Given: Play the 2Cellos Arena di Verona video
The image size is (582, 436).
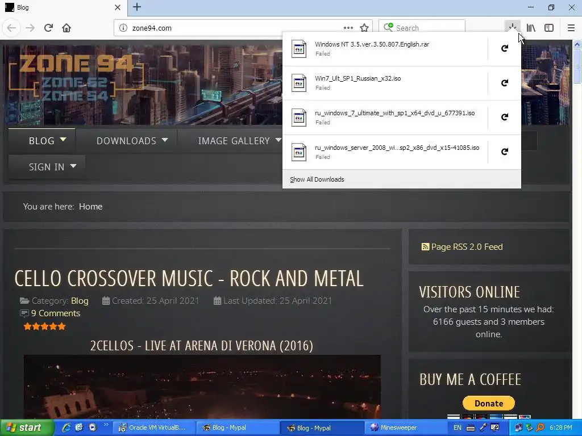Looking at the screenshot, I should point(202,387).
